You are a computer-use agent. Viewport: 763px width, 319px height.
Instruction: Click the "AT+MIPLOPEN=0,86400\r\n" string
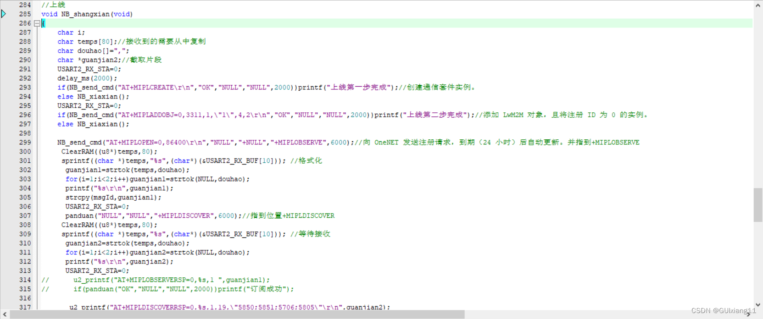(x=156, y=143)
